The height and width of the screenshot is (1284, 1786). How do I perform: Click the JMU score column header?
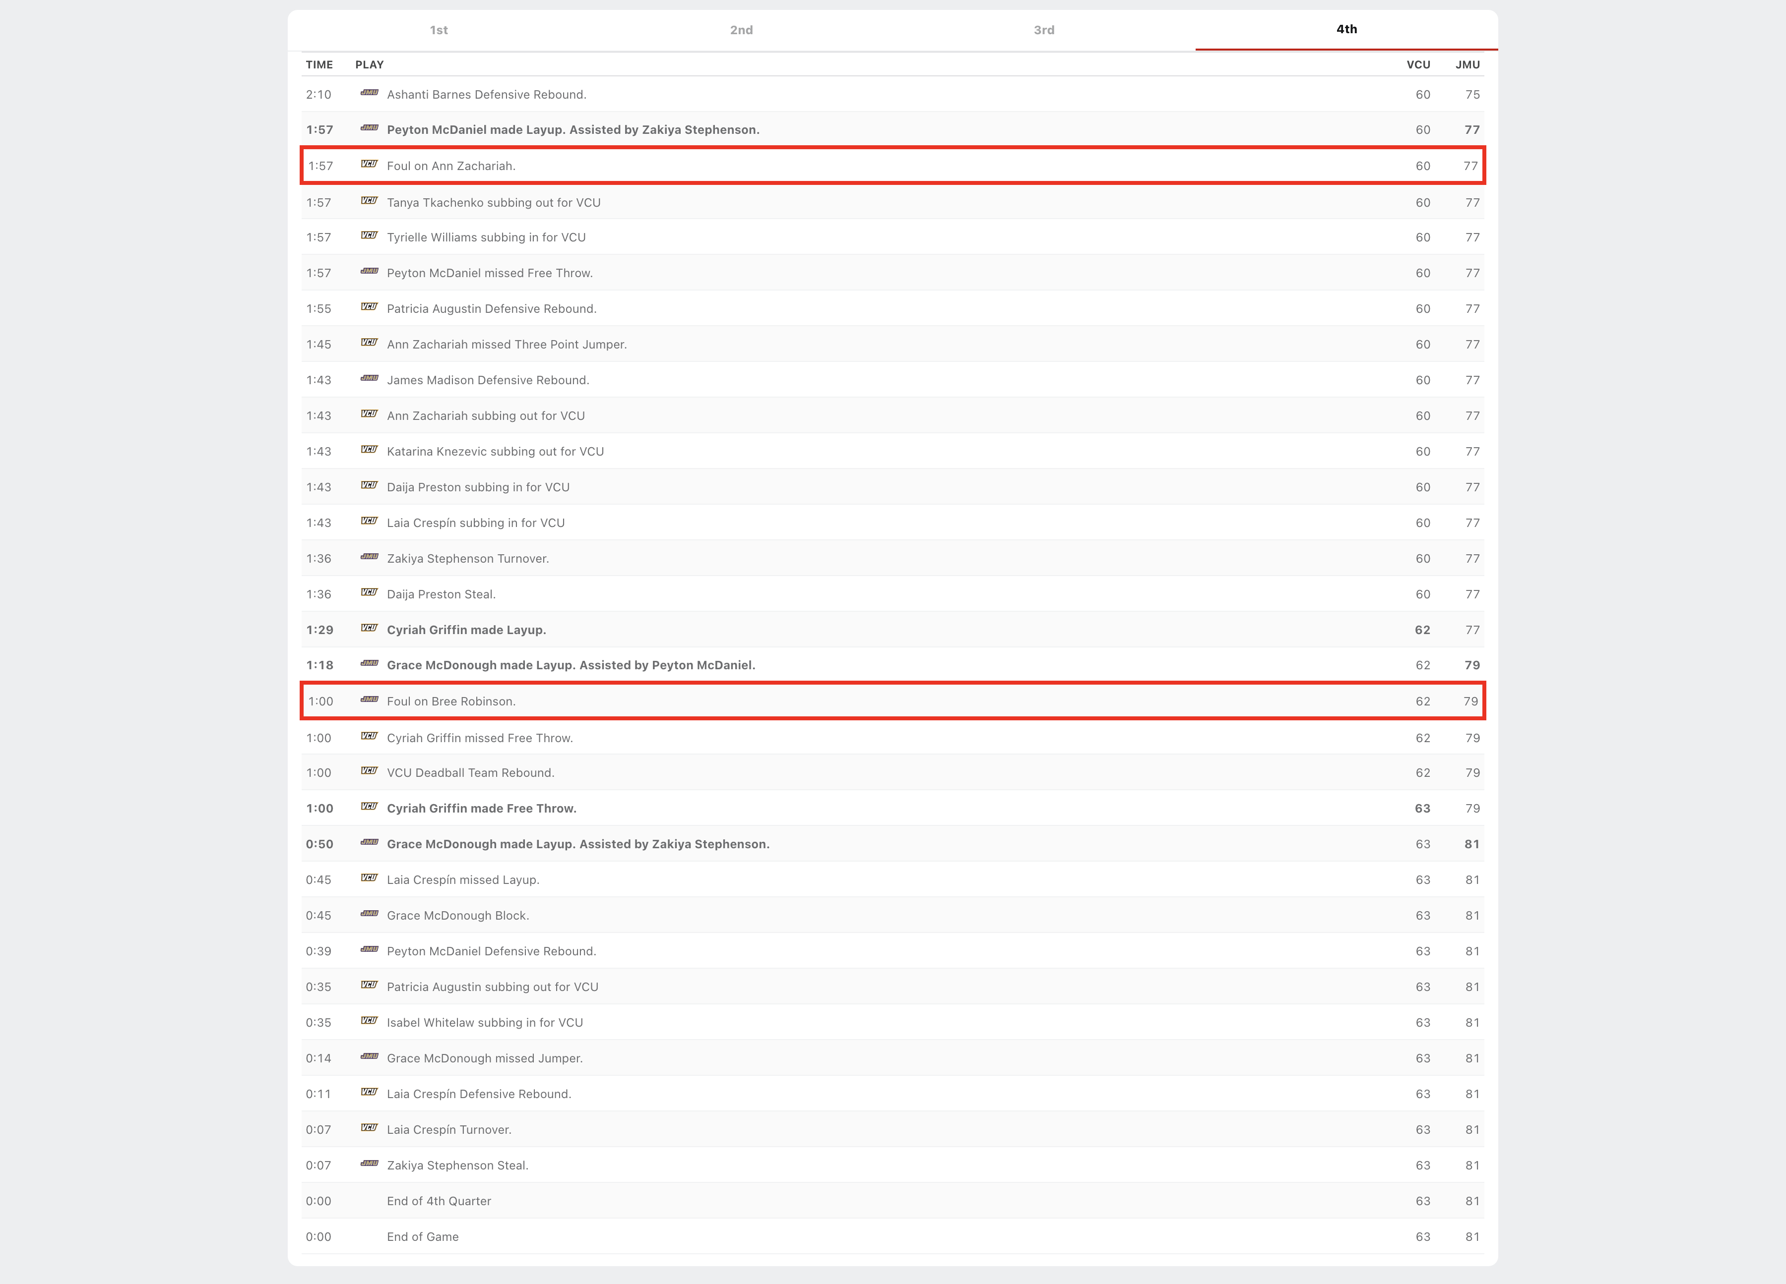1467,64
